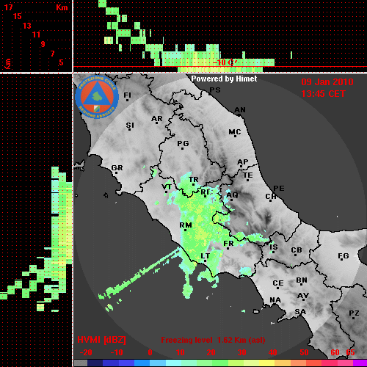Viewport: 367px width, 367px height.
Task: Select the time '13:45 CET'
Action: tap(323, 94)
